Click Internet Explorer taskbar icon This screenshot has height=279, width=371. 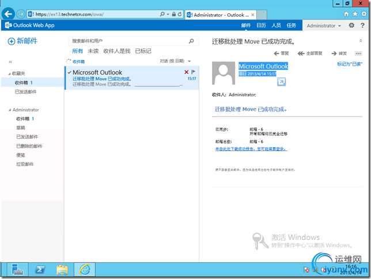click(x=85, y=270)
